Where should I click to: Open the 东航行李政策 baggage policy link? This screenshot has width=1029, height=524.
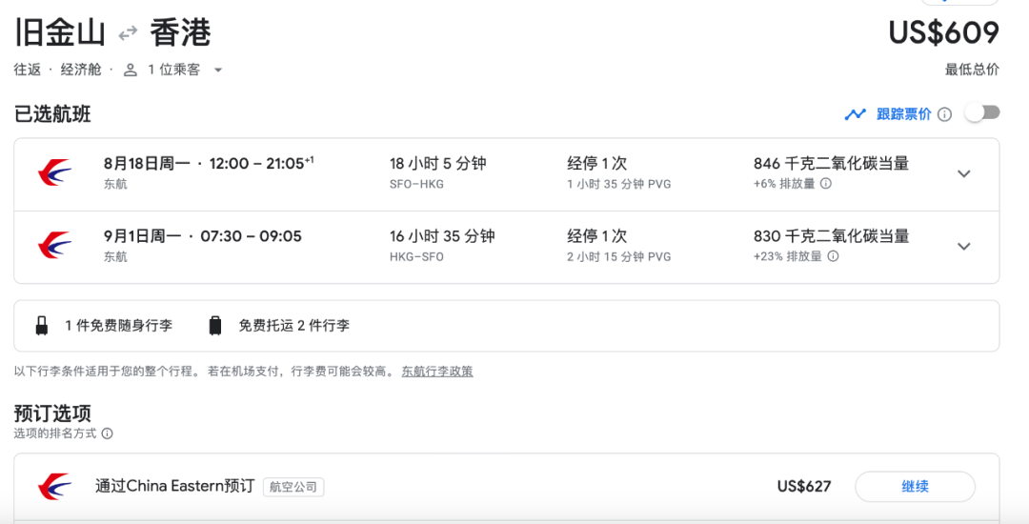[437, 372]
